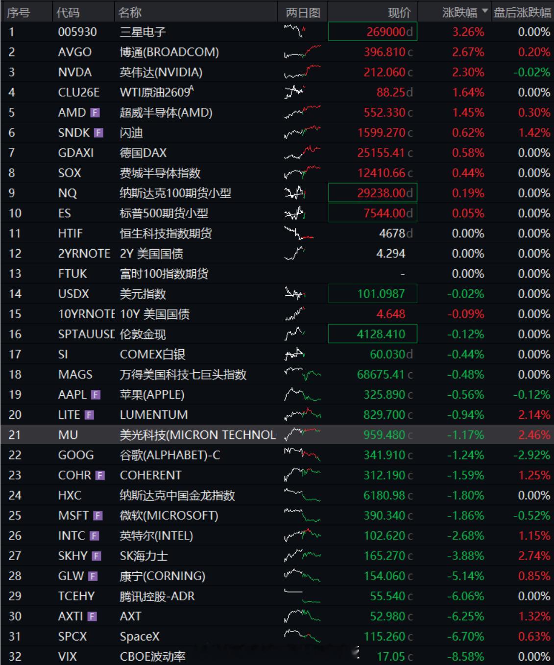Viewport: 554px width, 665px height.
Task: Open the two-day chart for 腾讯控股-ADR
Action: pyautogui.click(x=302, y=596)
